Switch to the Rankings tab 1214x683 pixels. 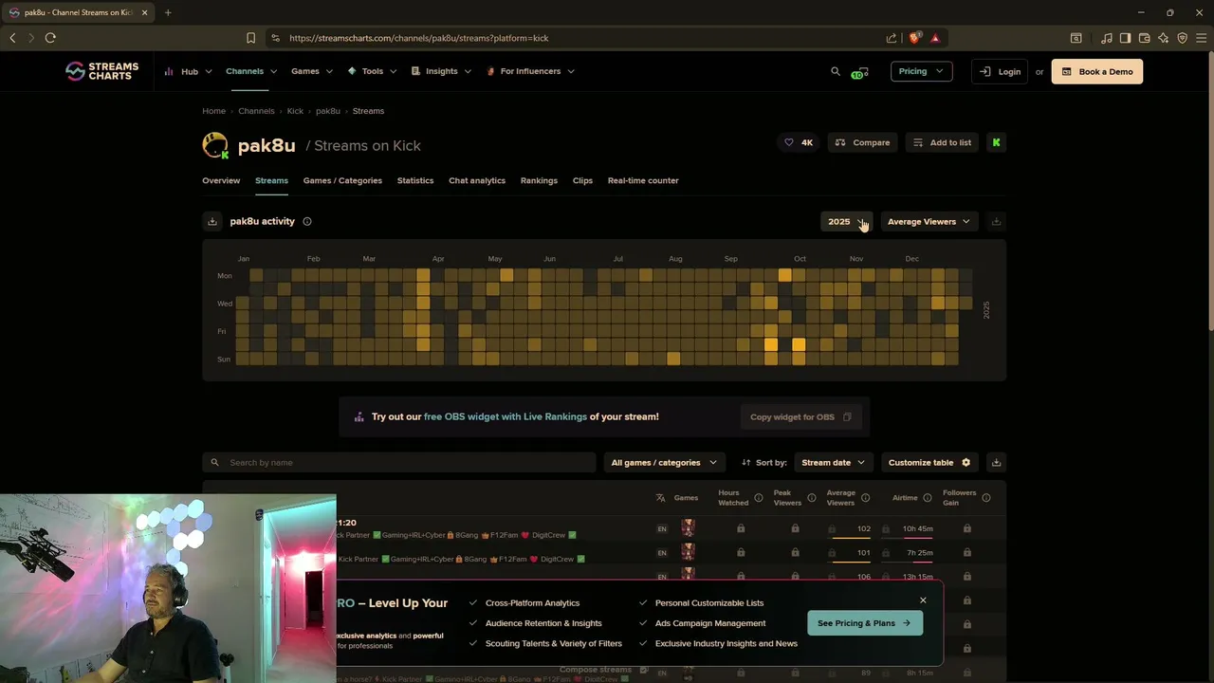(539, 180)
